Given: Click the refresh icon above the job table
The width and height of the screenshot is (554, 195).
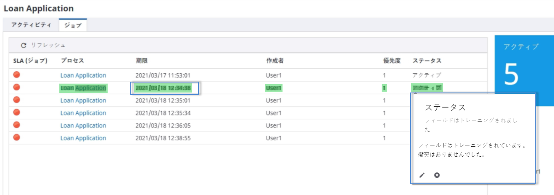Looking at the screenshot, I should [x=24, y=45].
